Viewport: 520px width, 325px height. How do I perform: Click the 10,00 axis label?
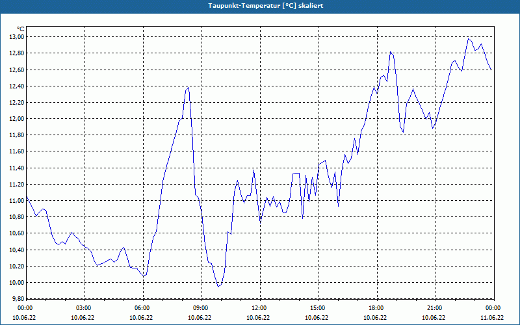coord(17,283)
